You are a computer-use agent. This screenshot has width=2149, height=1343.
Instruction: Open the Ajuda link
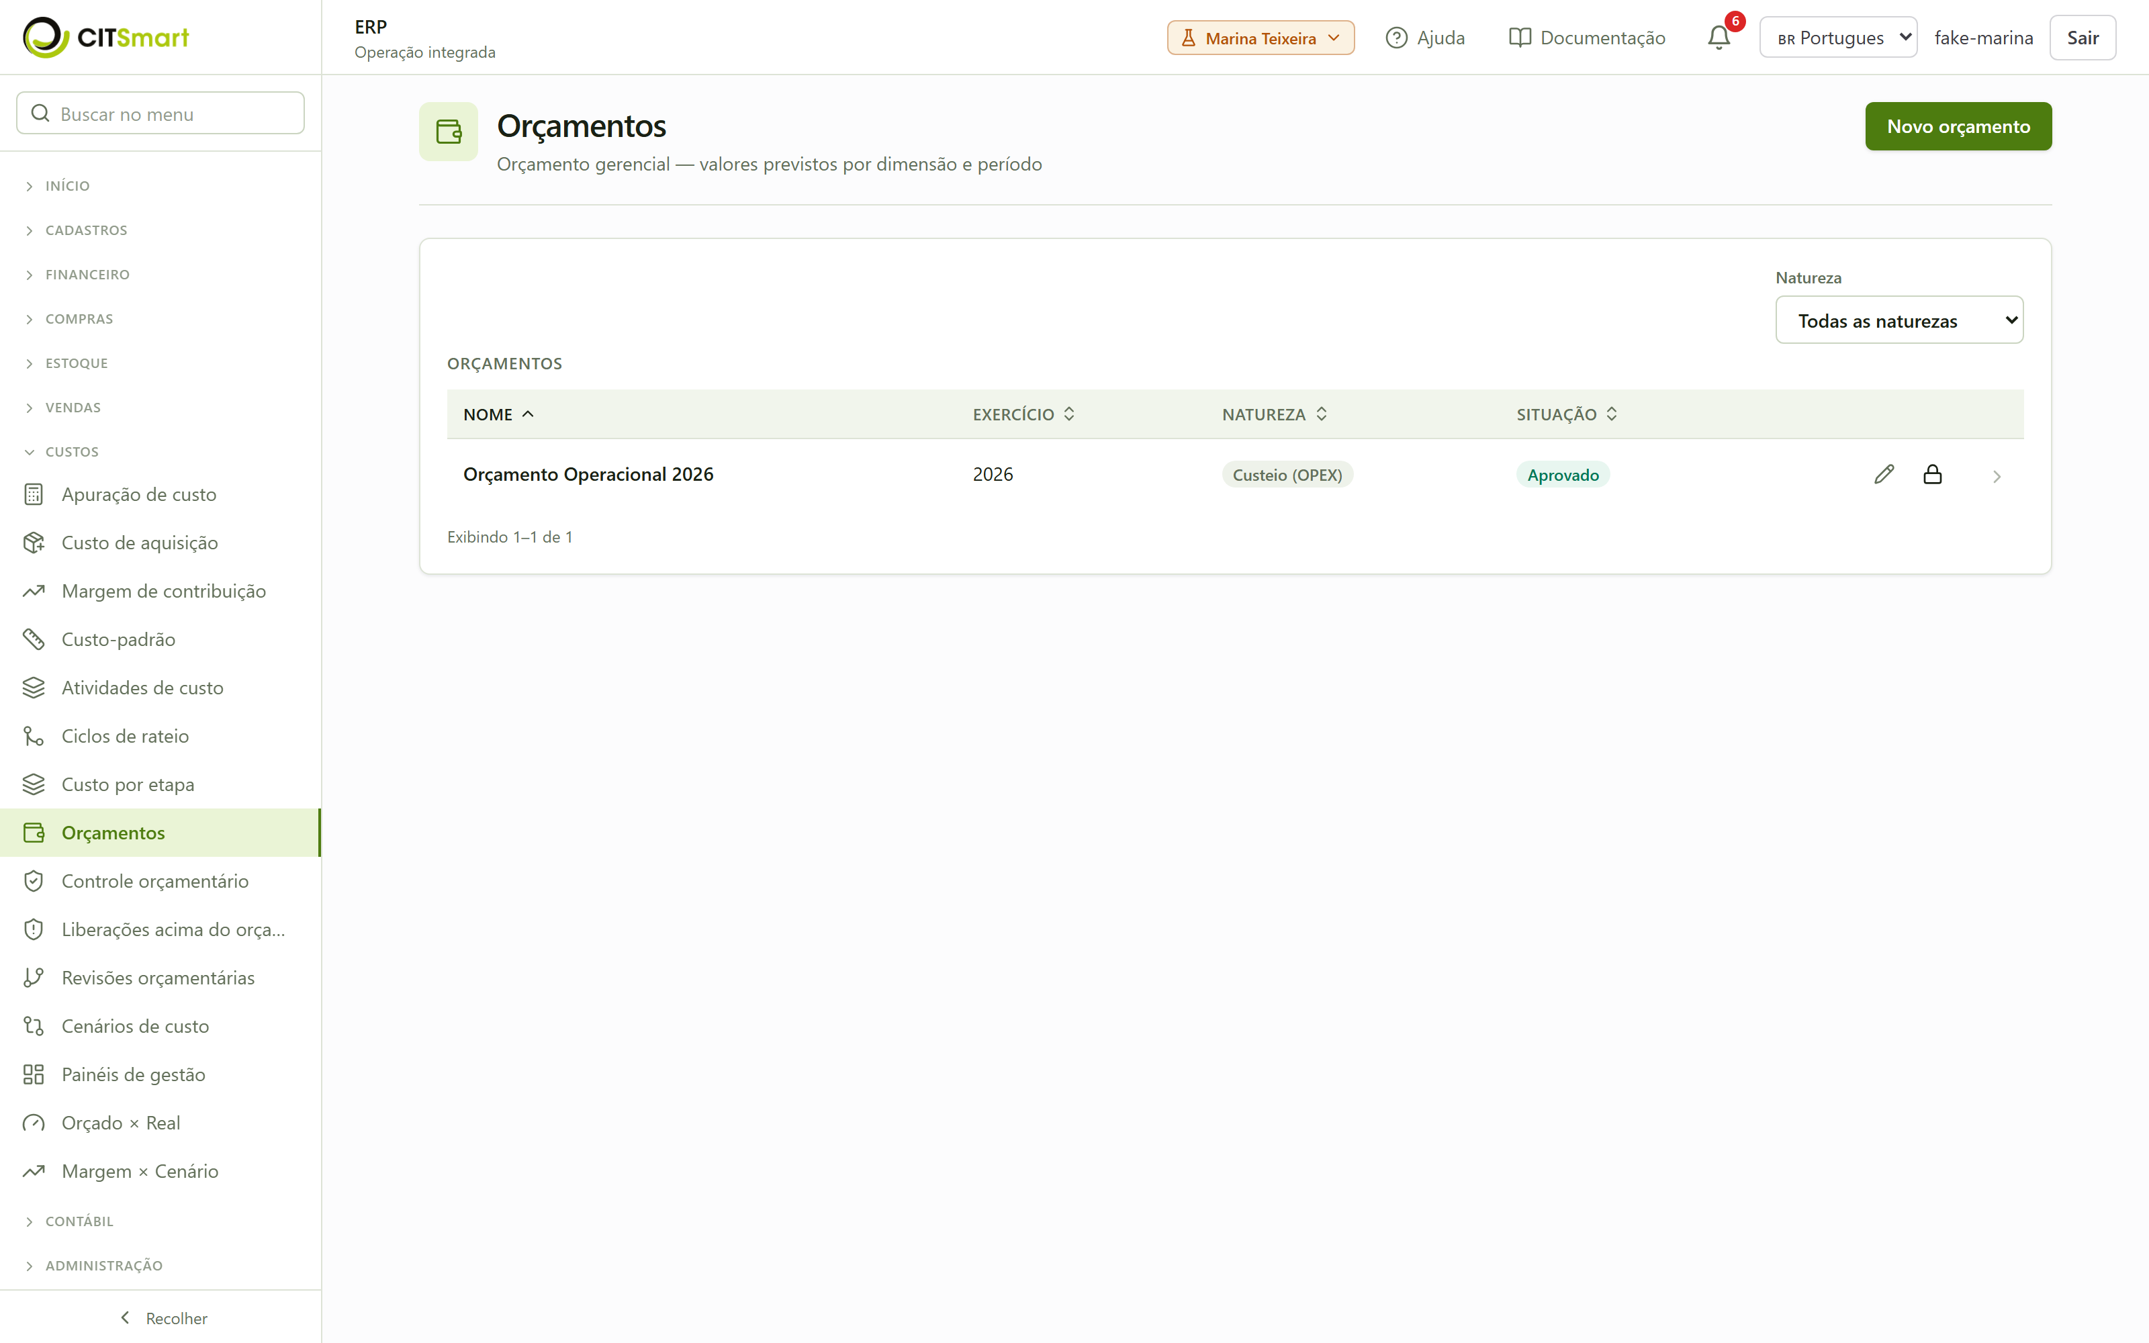click(1424, 38)
